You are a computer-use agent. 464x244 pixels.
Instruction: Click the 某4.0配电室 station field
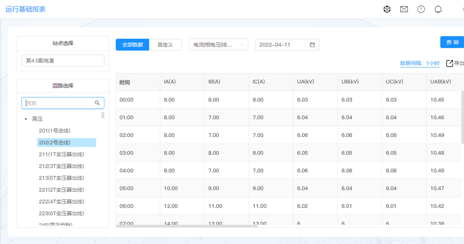63,60
